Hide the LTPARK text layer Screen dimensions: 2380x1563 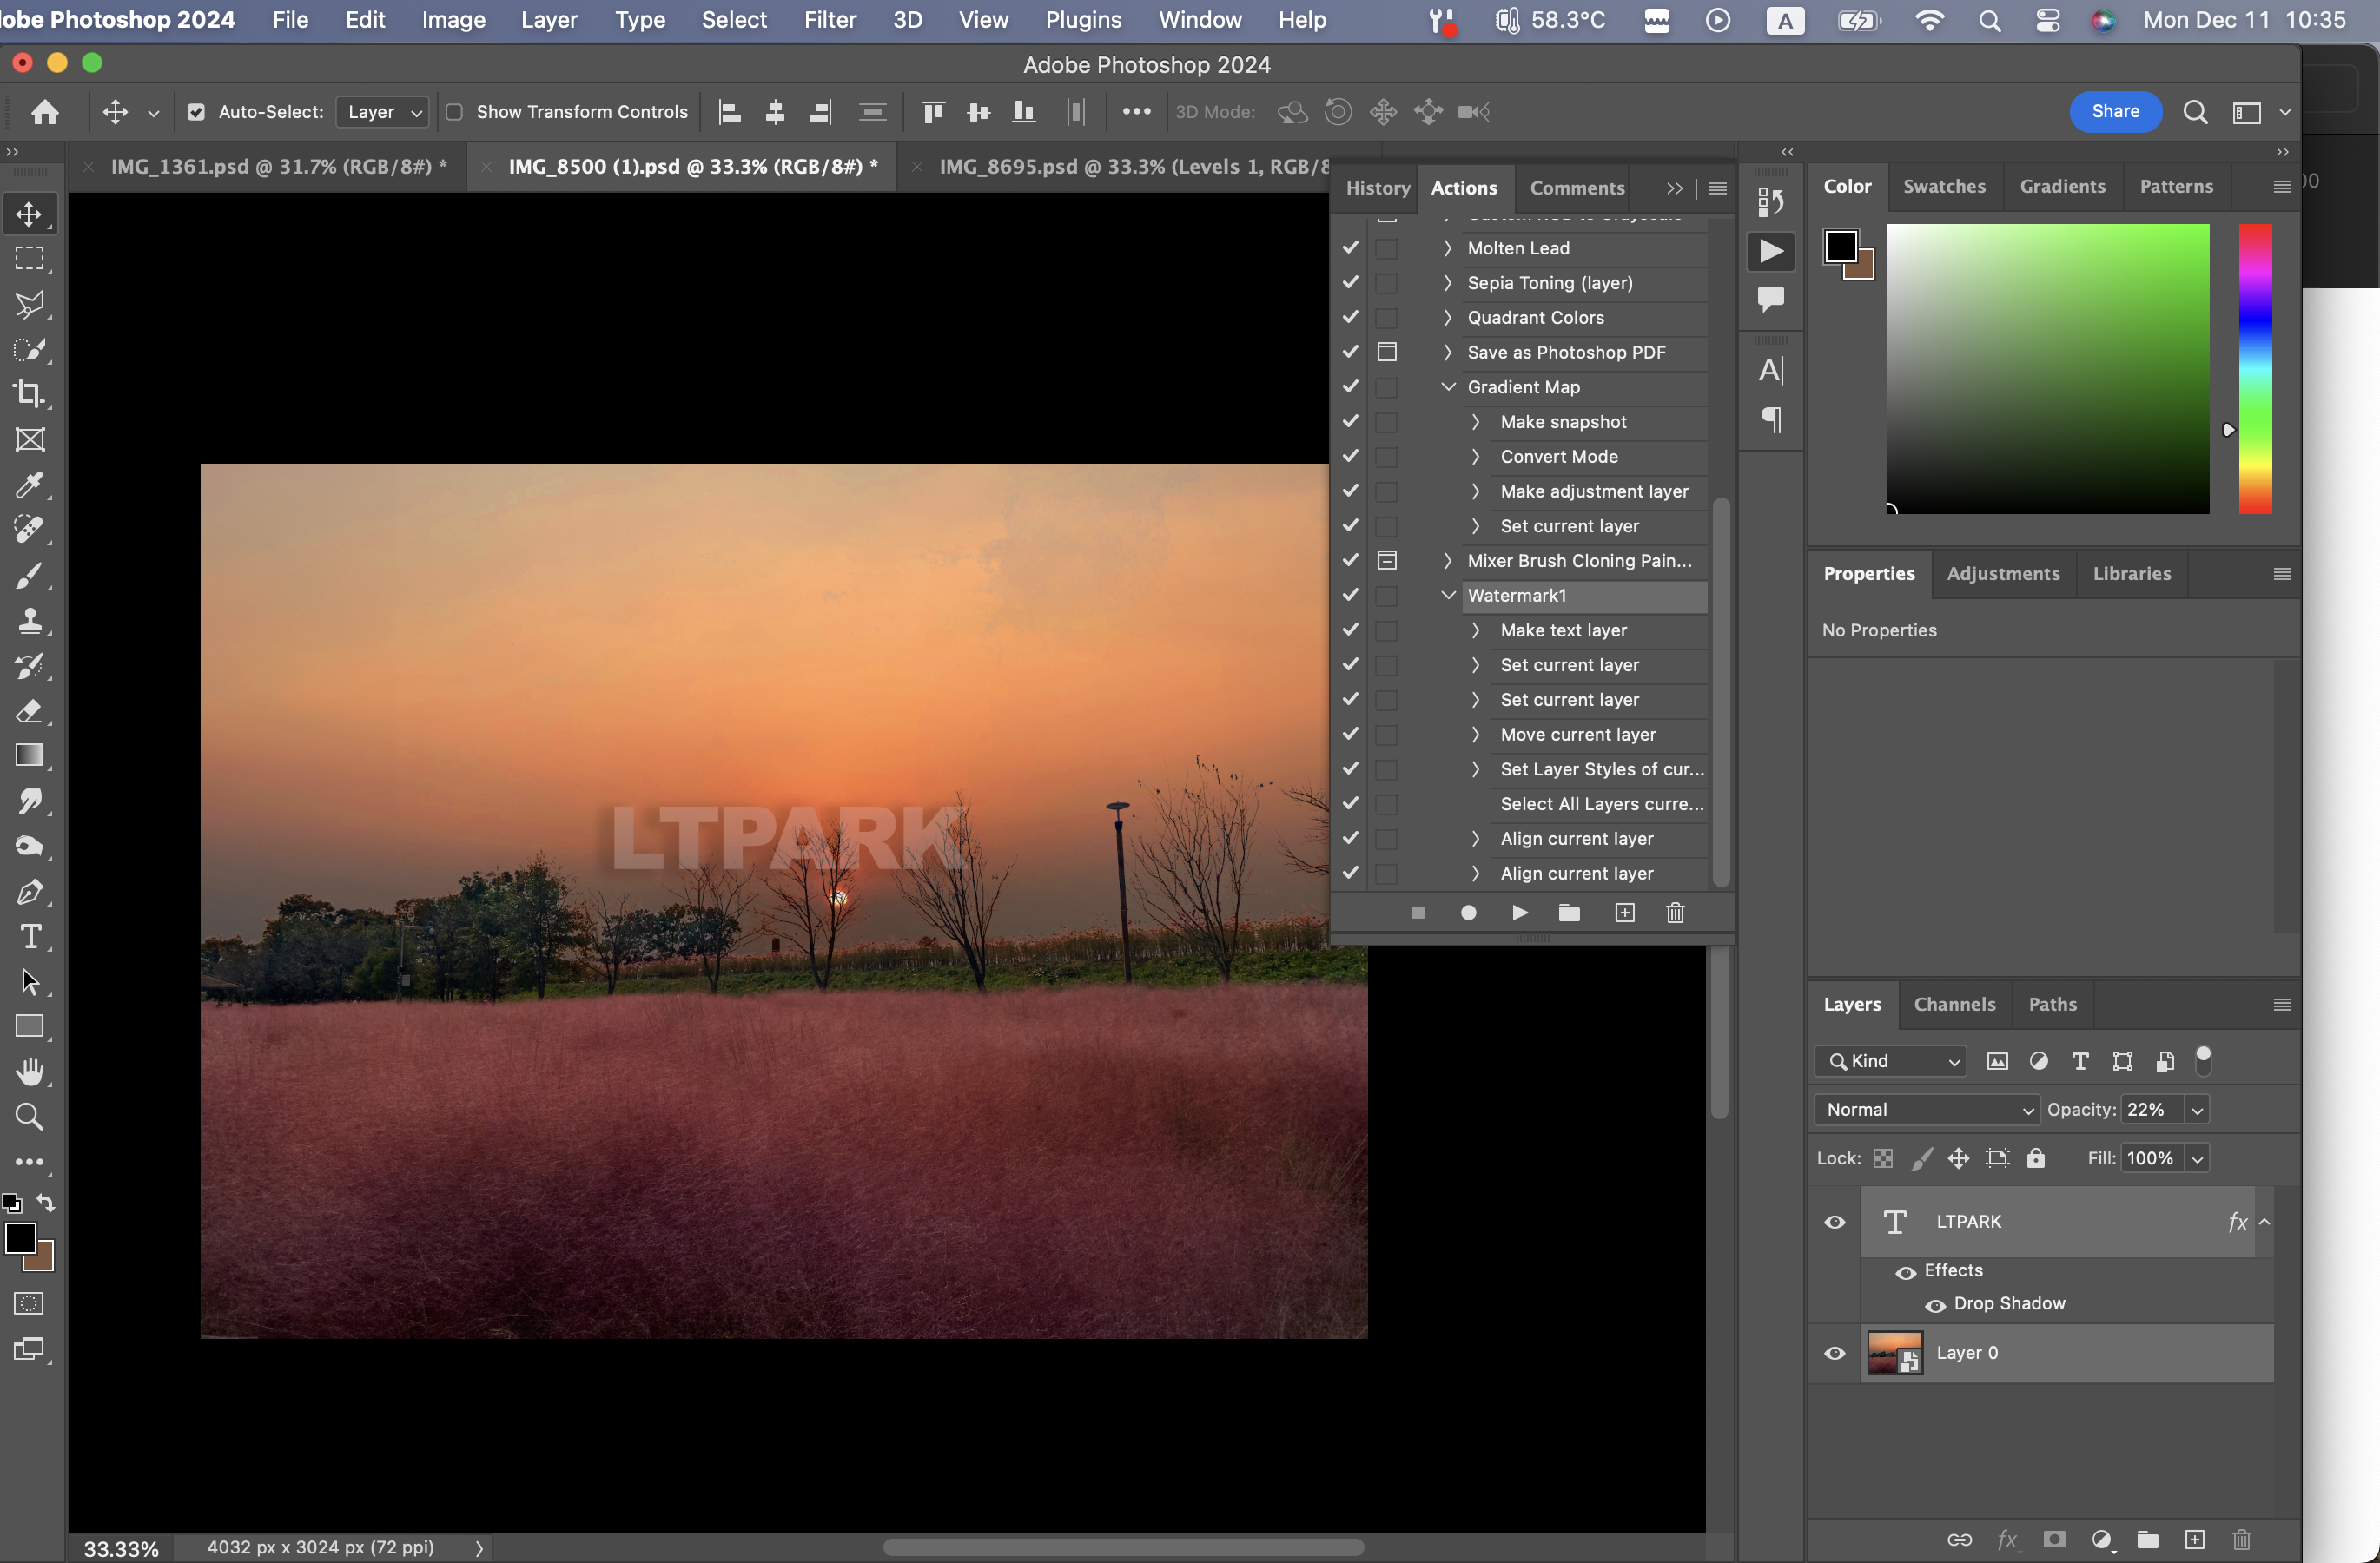(1835, 1221)
